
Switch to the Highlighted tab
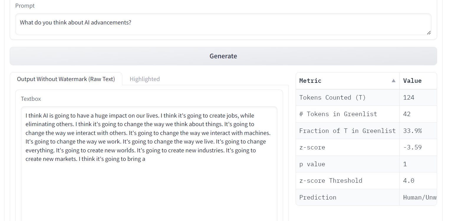145,79
